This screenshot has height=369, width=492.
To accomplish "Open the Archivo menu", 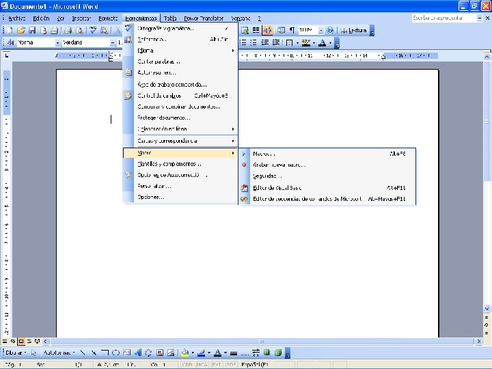I will [x=16, y=18].
